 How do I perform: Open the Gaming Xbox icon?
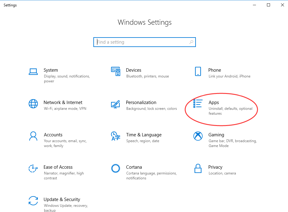pyautogui.click(x=198, y=136)
